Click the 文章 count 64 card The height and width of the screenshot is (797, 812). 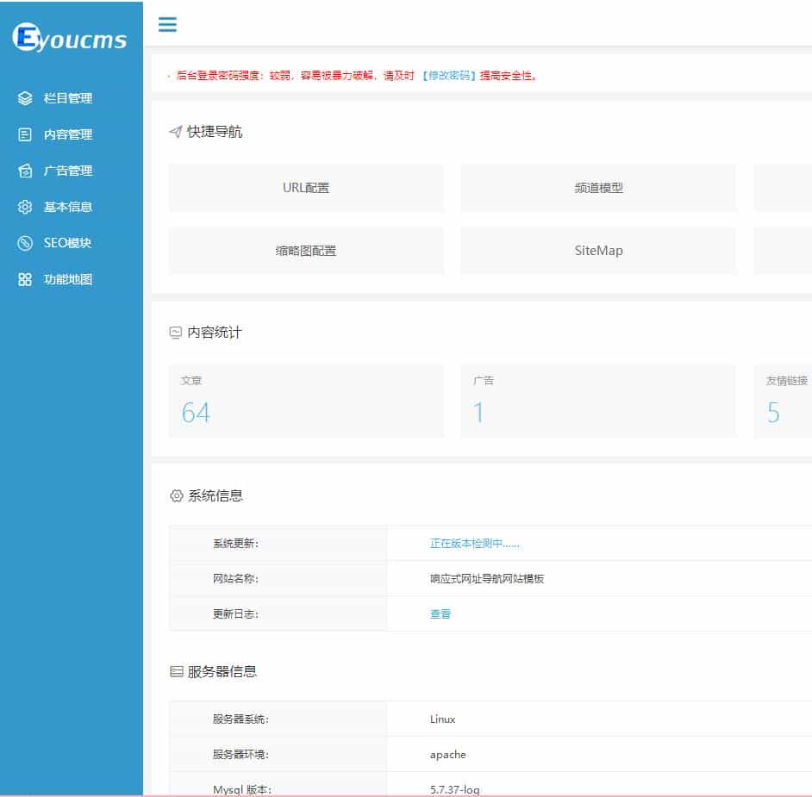[x=306, y=402]
